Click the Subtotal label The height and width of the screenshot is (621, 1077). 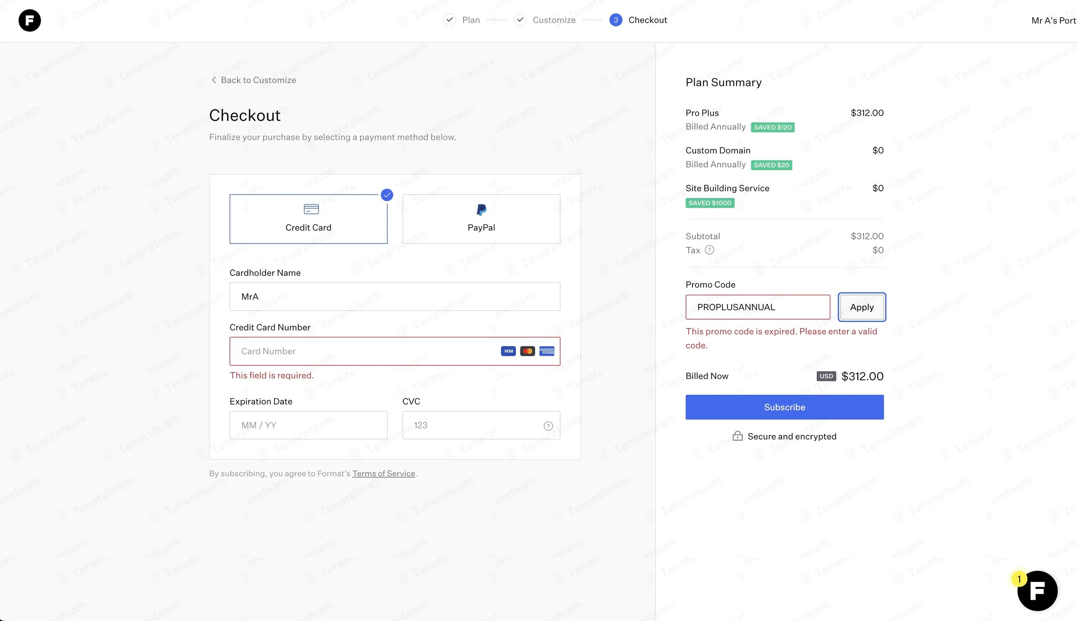[703, 236]
